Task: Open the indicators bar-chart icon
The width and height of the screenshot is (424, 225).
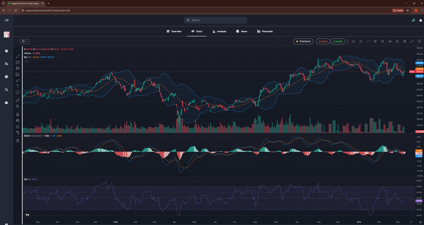Action: tap(390, 41)
